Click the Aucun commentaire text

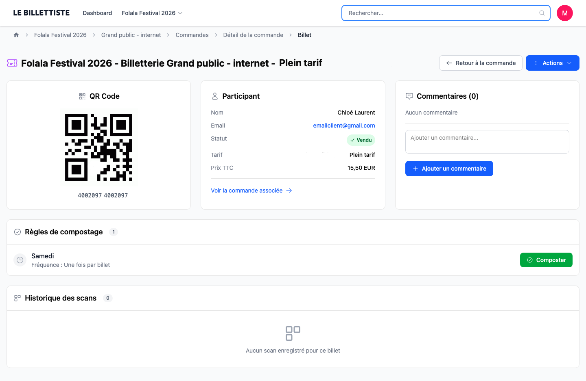[x=431, y=113]
